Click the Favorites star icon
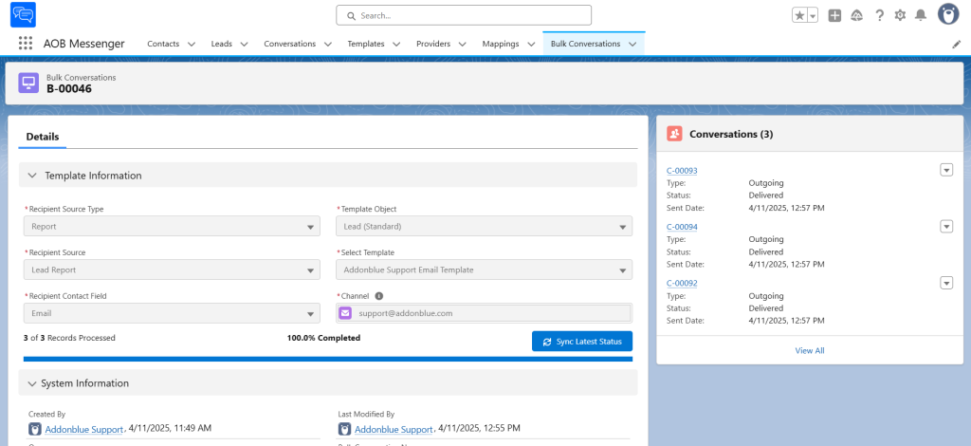 coord(800,15)
